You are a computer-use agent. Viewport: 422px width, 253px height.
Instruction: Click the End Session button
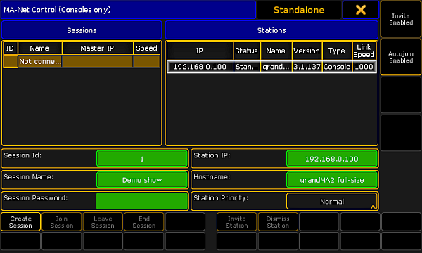pos(144,222)
